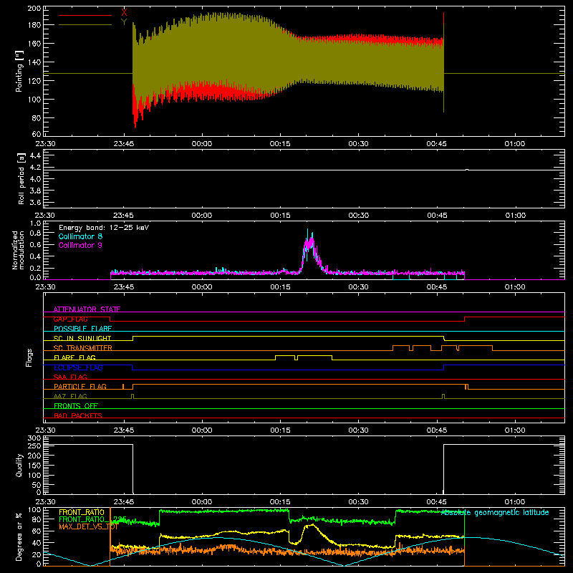Click the 'Degrees or %' axis title
The height and width of the screenshot is (573, 573).
coord(19,537)
